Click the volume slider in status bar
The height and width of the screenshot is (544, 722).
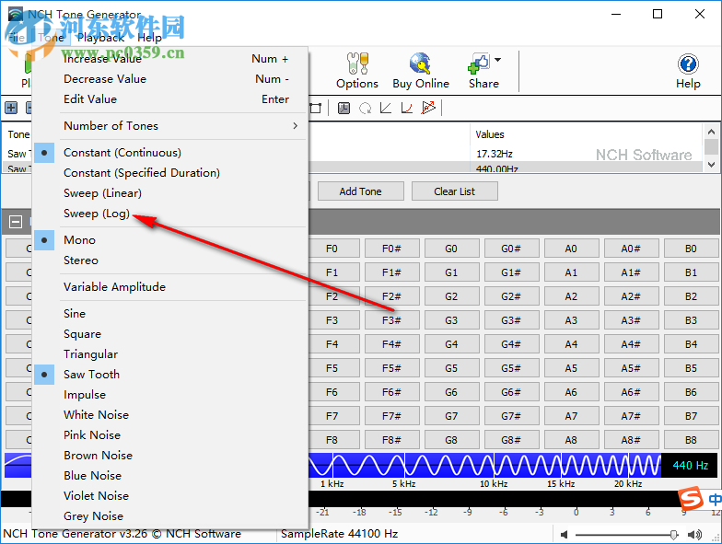click(x=626, y=534)
